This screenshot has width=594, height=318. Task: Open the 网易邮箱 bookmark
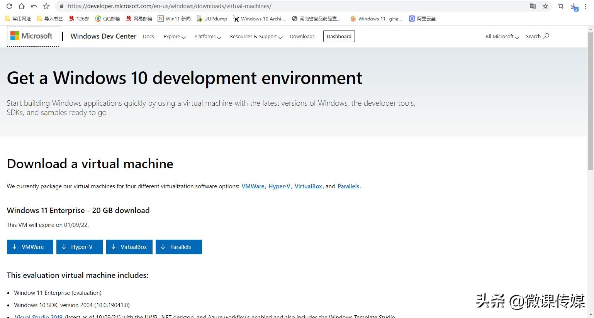point(139,19)
